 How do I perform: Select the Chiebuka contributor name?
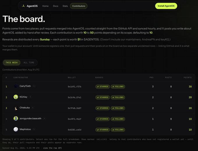[x=25, y=108]
